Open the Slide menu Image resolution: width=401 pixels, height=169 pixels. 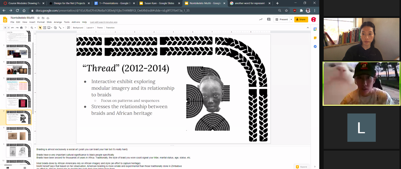point(49,22)
